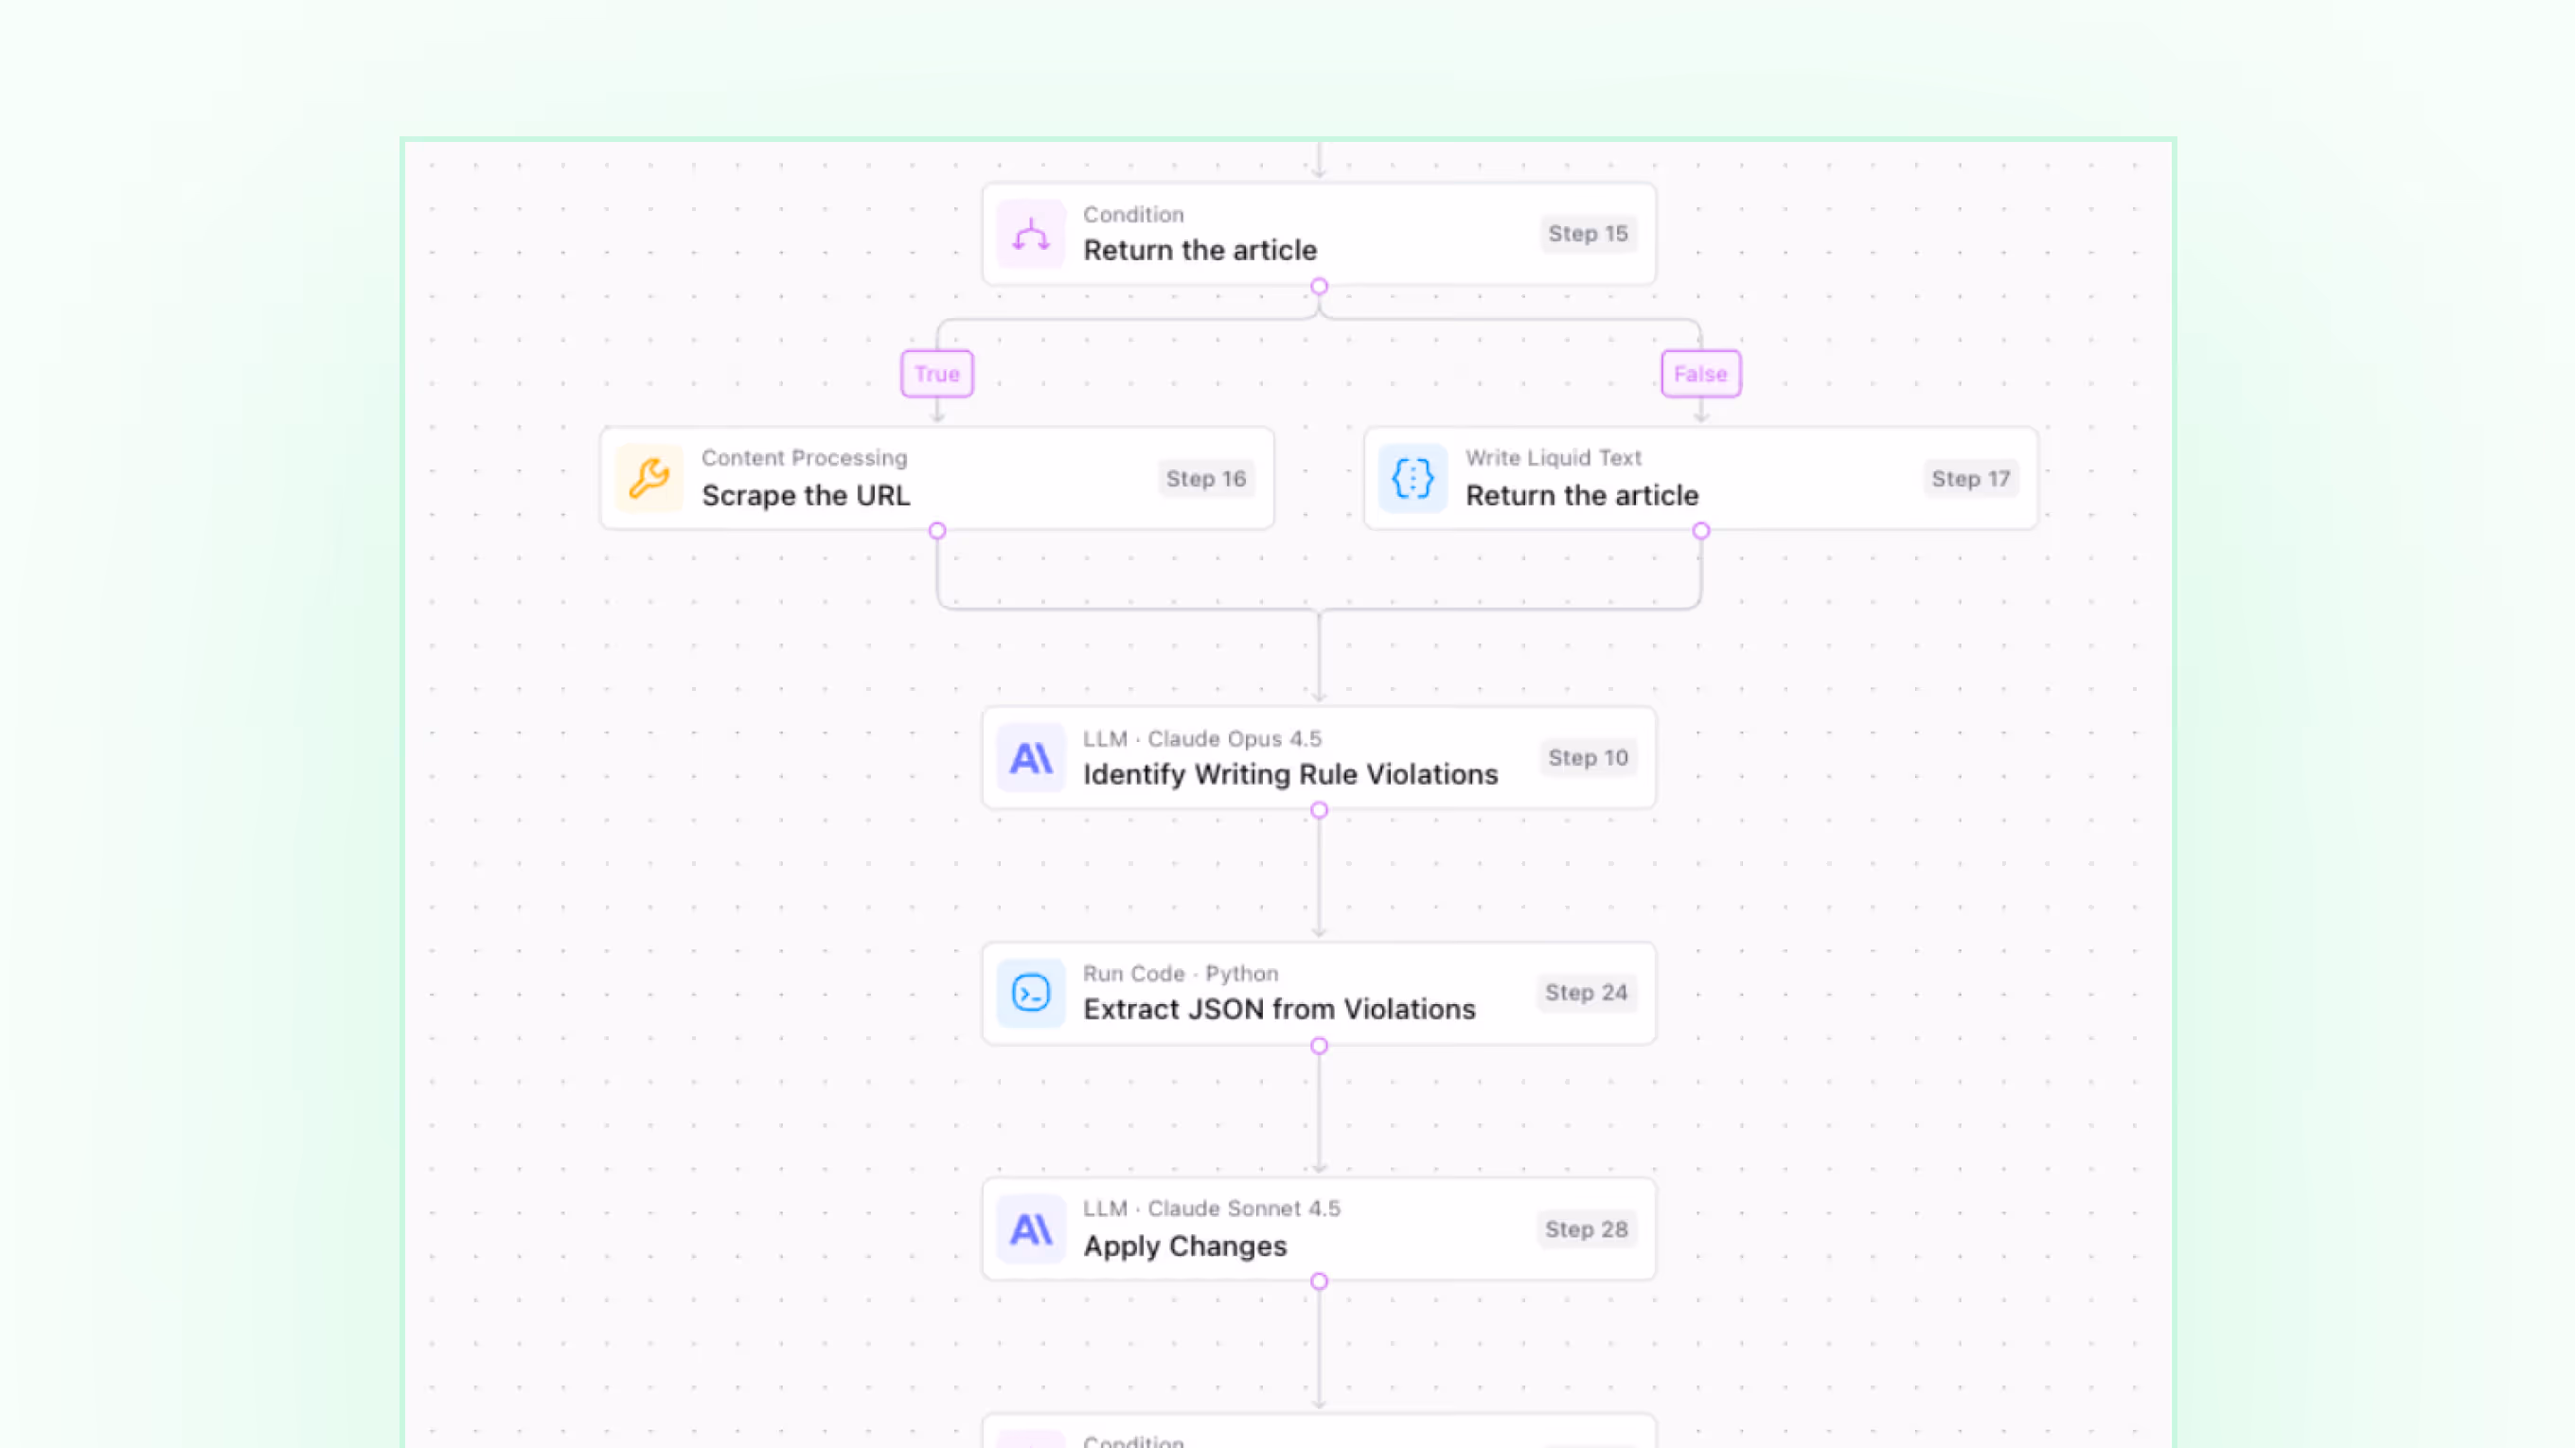The width and height of the screenshot is (2576, 1448).
Task: Click the Condition branch icon on Step 15
Action: point(1030,235)
